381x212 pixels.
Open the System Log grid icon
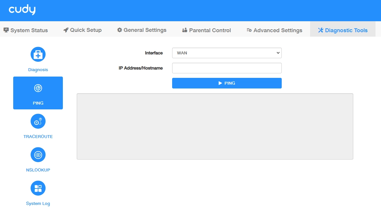[x=38, y=188]
